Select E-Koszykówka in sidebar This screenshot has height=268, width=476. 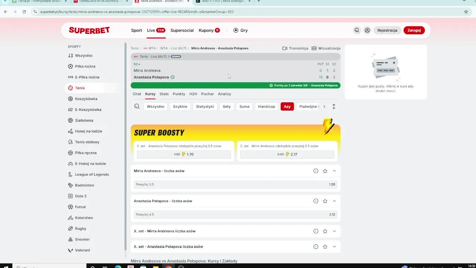pos(85,109)
